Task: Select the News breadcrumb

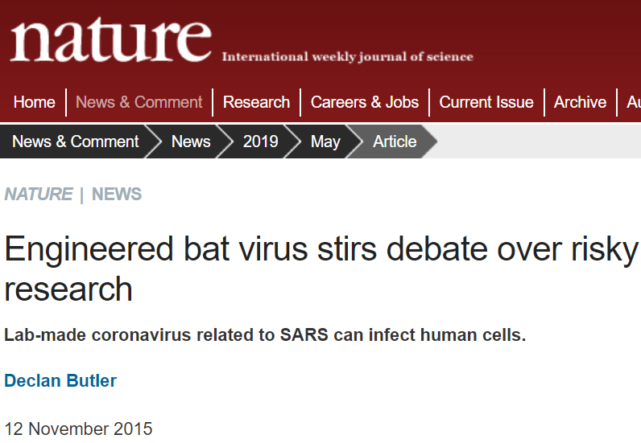Action: pos(191,142)
